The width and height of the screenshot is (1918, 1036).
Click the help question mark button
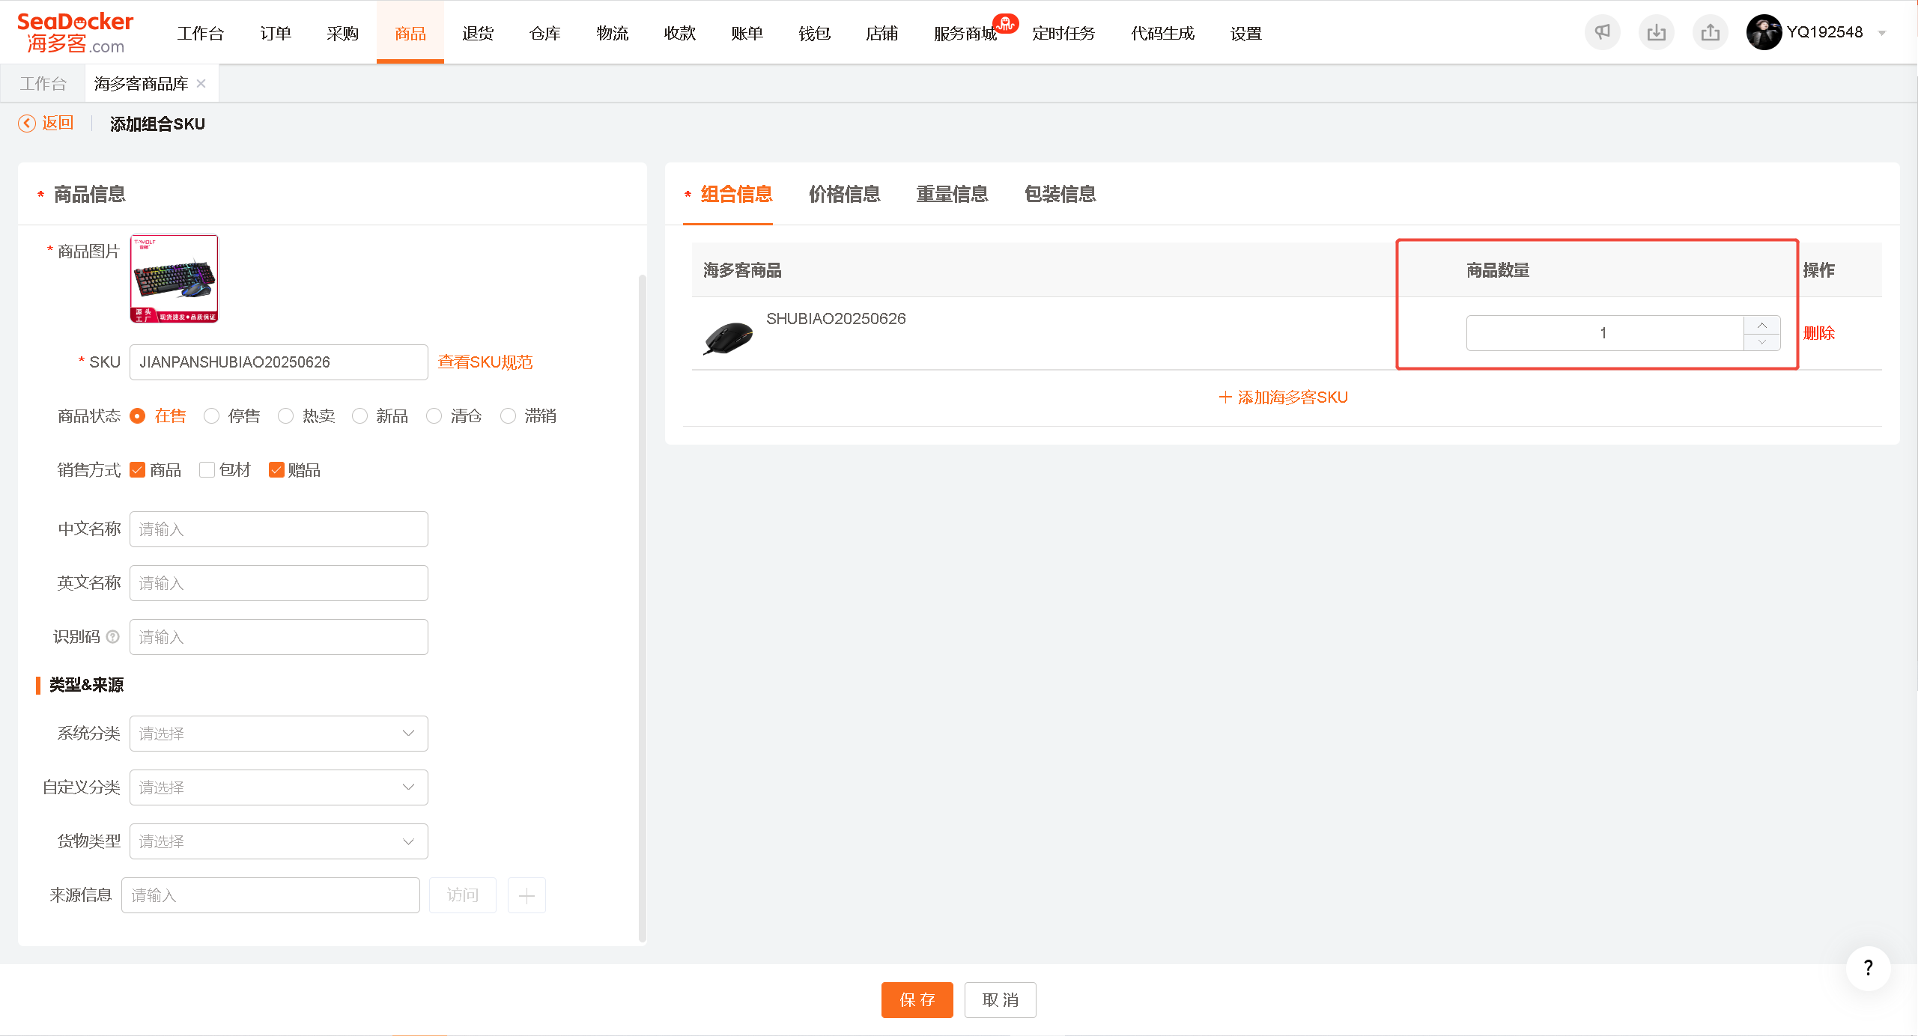pyautogui.click(x=1868, y=968)
